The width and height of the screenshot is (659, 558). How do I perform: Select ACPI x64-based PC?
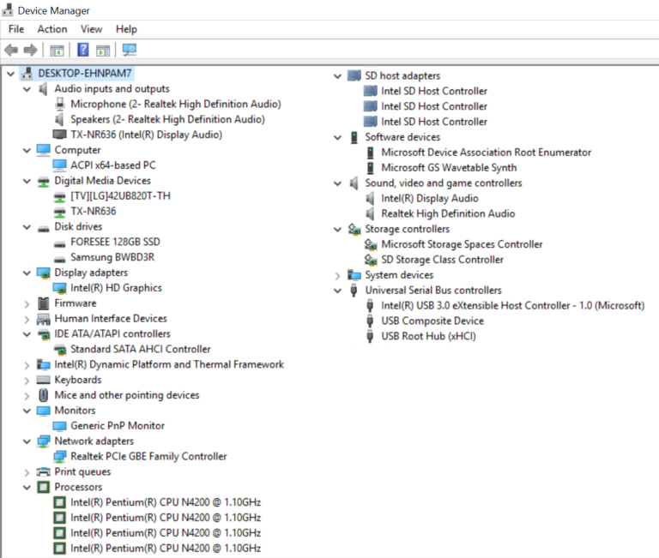point(113,165)
